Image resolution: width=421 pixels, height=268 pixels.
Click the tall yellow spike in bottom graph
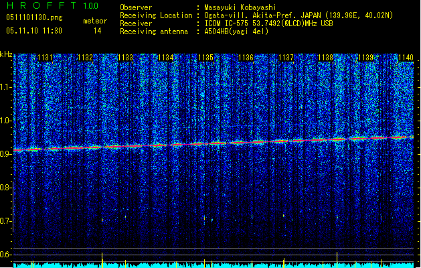click(x=102, y=259)
